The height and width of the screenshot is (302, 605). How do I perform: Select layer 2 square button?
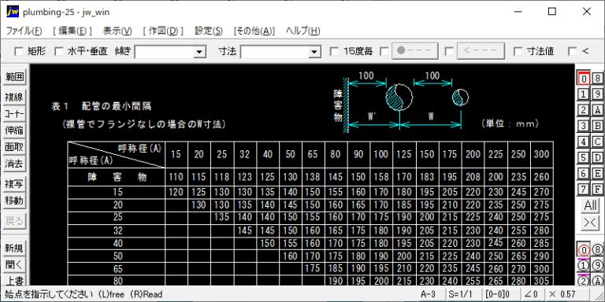pos(584,110)
